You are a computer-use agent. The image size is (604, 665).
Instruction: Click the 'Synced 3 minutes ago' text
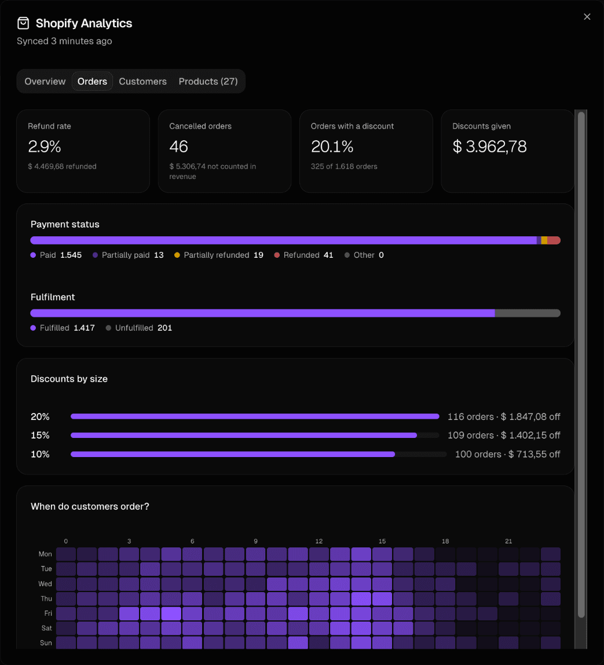(x=64, y=41)
